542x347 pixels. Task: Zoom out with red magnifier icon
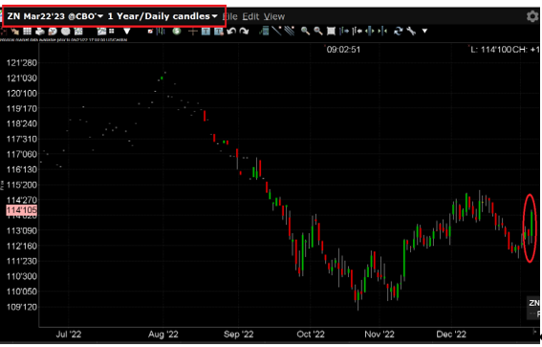click(x=318, y=31)
